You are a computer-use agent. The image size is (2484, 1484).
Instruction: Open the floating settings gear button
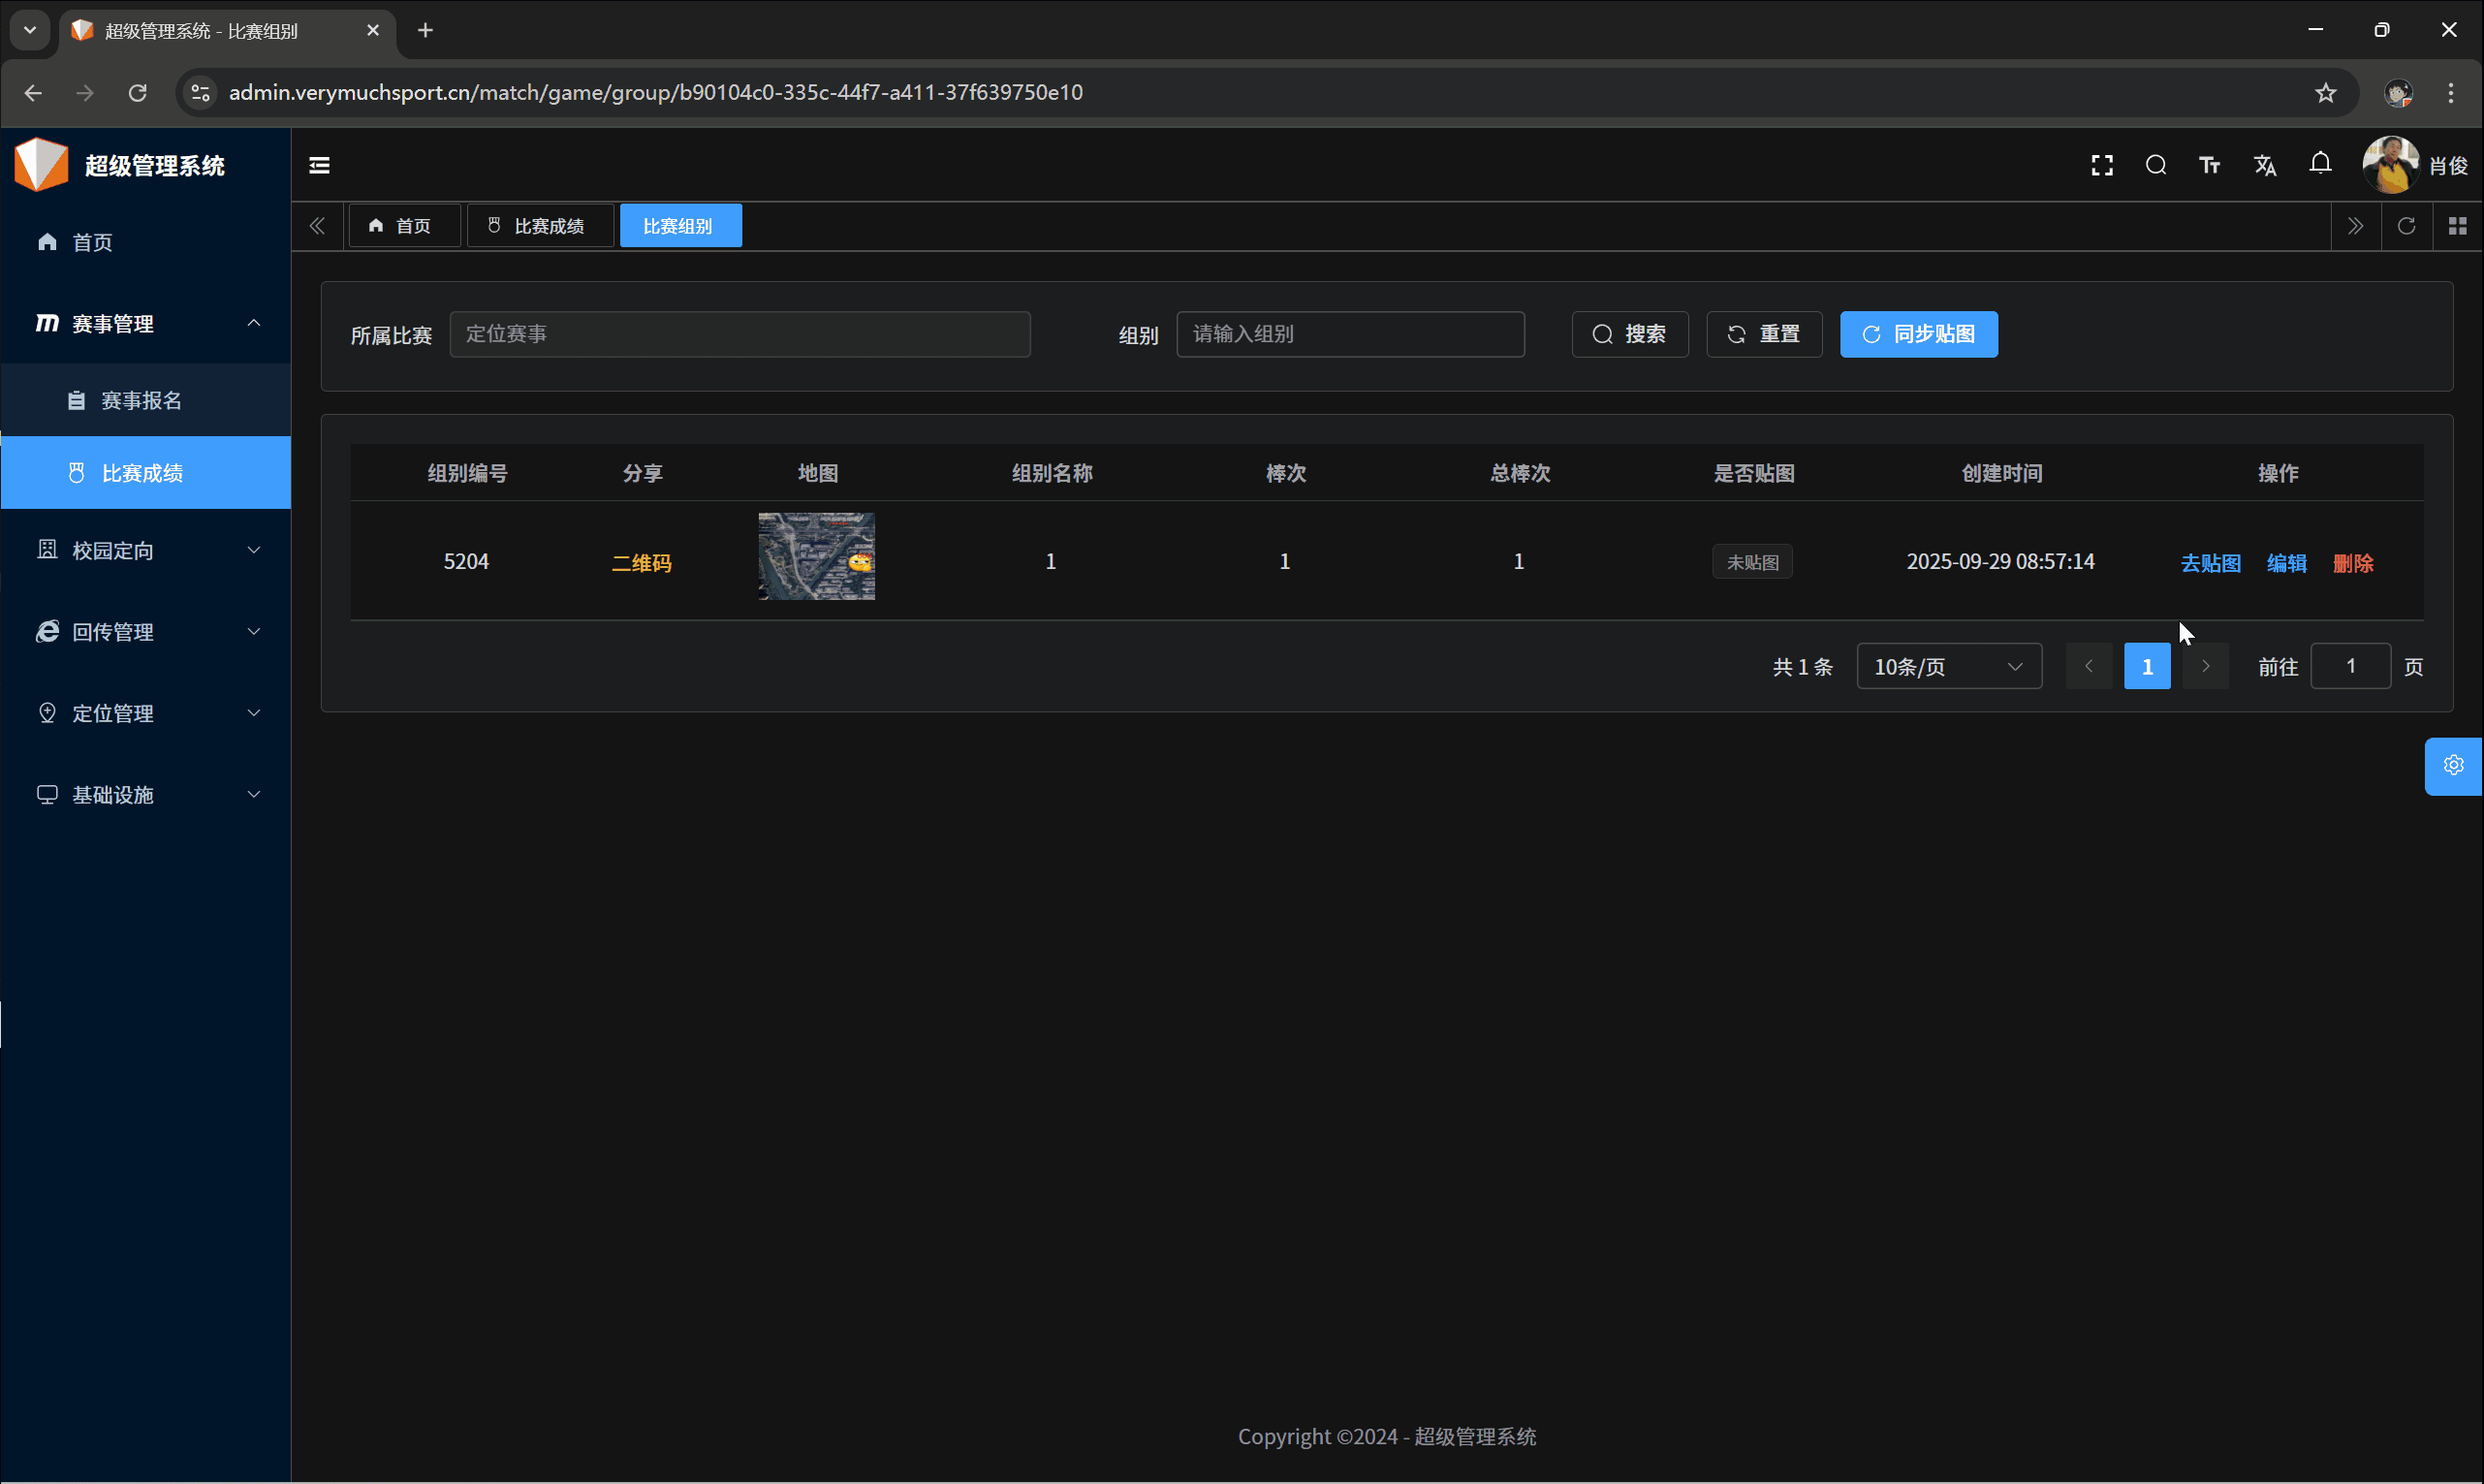point(2453,766)
